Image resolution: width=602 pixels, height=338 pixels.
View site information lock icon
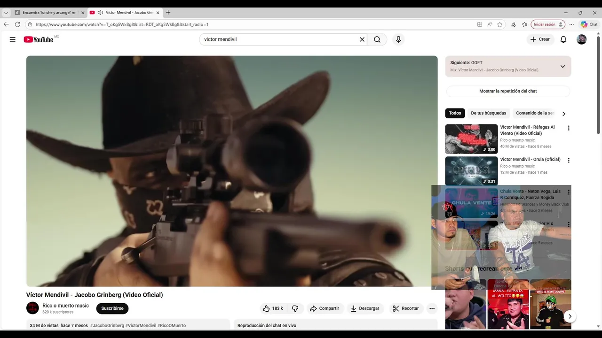click(x=30, y=24)
